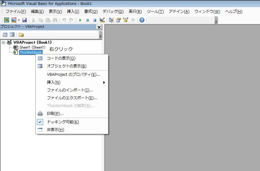Open the 挿入(I) menu in menu bar
This screenshot has height=171, width=260.
tap(73, 12)
